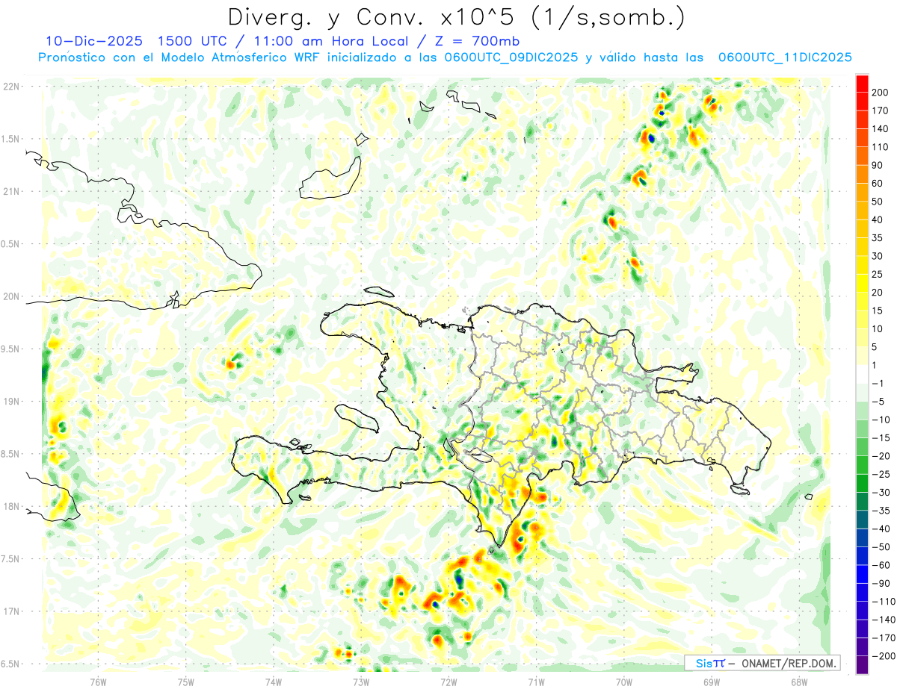Click the positive '140' colorbar label
Screen dimensions: 897x692
880,129
